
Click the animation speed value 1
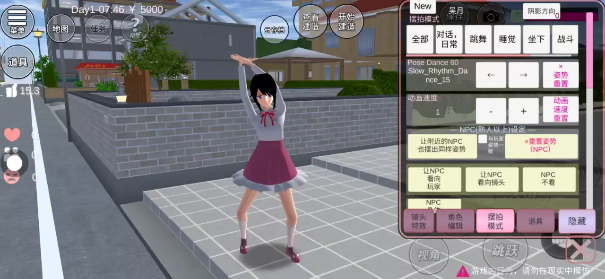(438, 112)
